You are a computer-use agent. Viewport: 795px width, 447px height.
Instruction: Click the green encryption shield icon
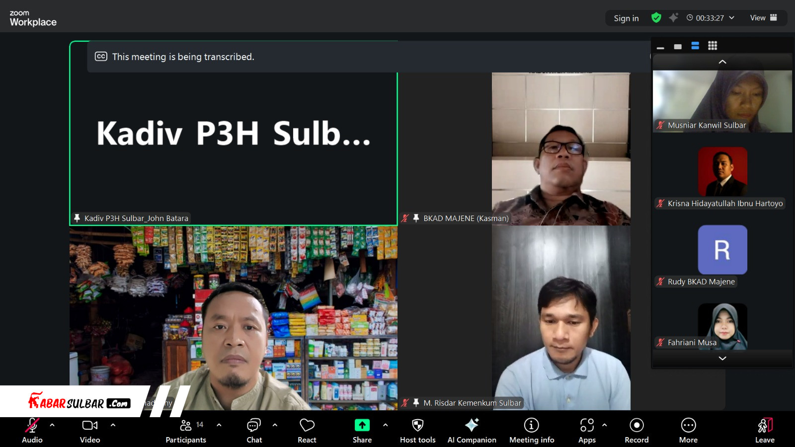coord(656,18)
